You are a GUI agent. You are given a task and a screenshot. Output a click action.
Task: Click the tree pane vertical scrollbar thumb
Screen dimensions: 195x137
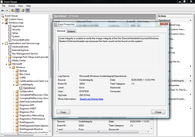pyautogui.click(x=50, y=48)
